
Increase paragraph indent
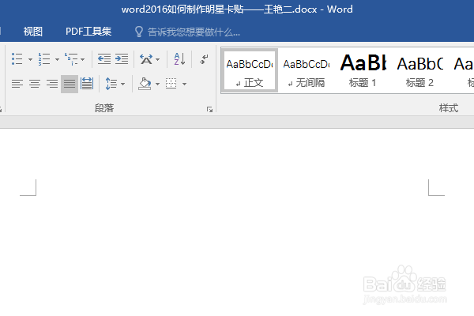pyautogui.click(x=122, y=59)
